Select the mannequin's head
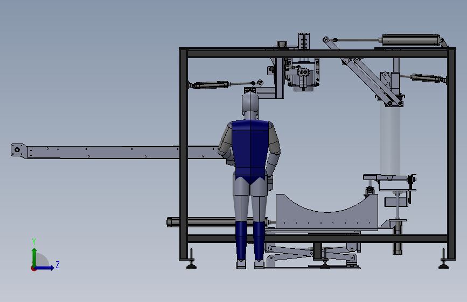This screenshot has width=467, height=302. (250, 103)
